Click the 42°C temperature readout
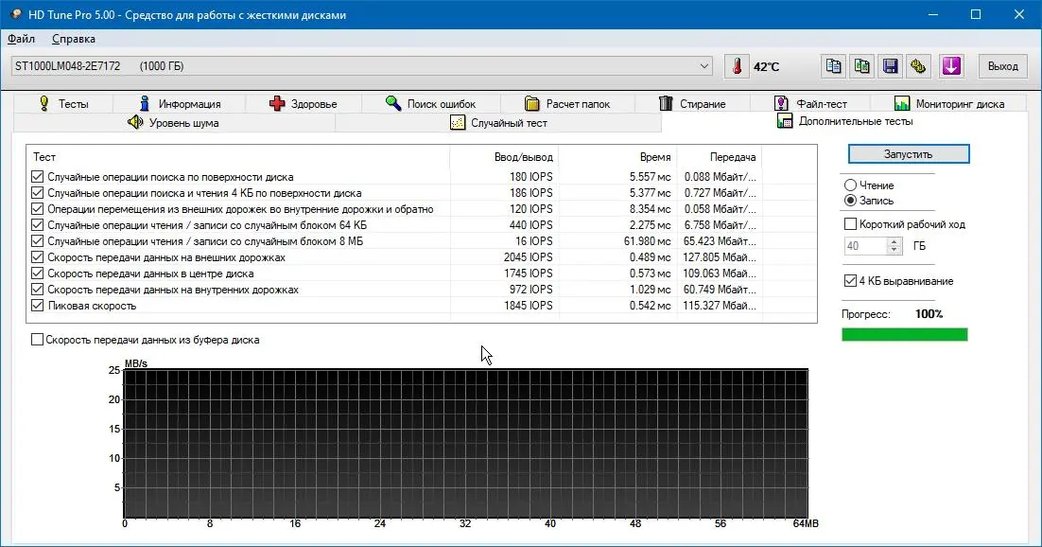The width and height of the screenshot is (1042, 547). (766, 66)
